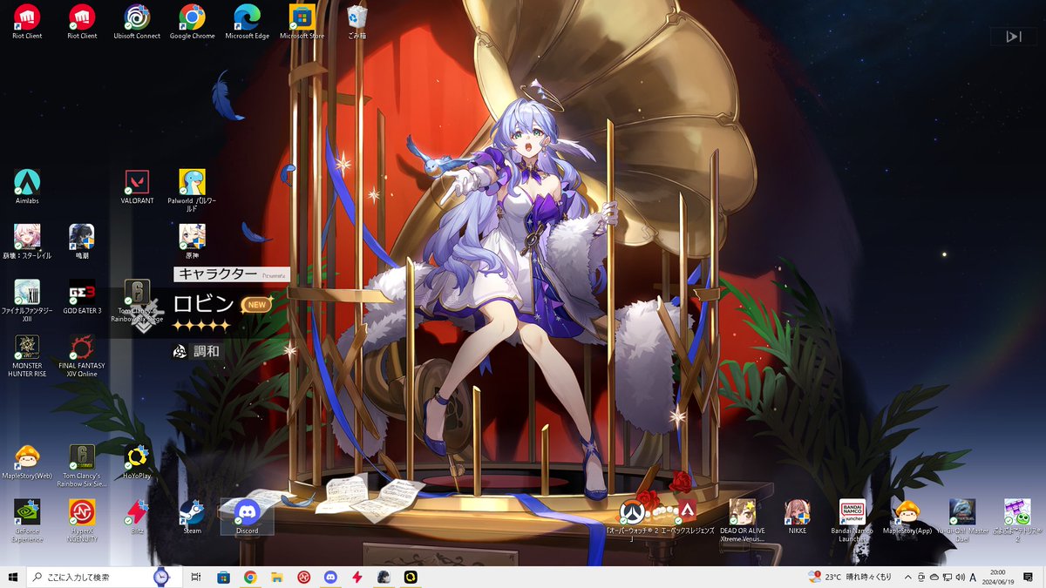
Task: Select the エーペックスレジェンズ desktop icon
Action: (x=689, y=517)
